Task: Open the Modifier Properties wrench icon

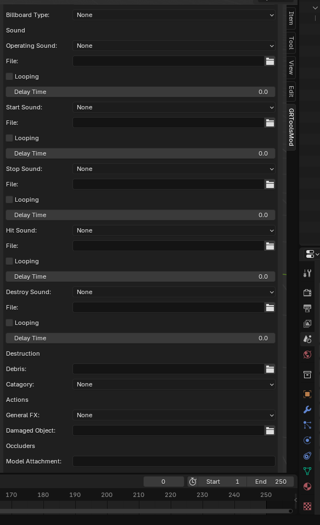Action: point(307,410)
